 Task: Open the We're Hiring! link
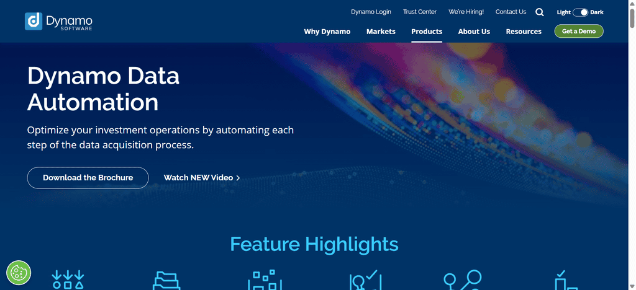pyautogui.click(x=466, y=12)
